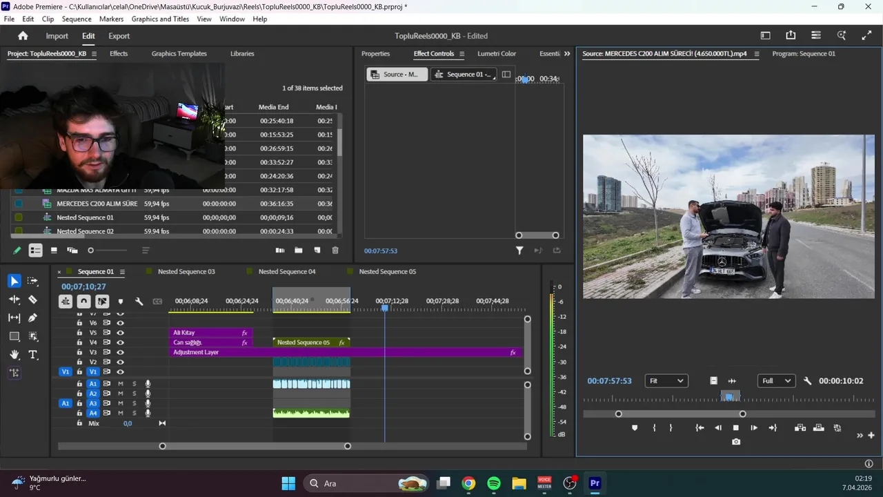Create a new bin in Project panel
The width and height of the screenshot is (883, 497).
[x=298, y=251]
